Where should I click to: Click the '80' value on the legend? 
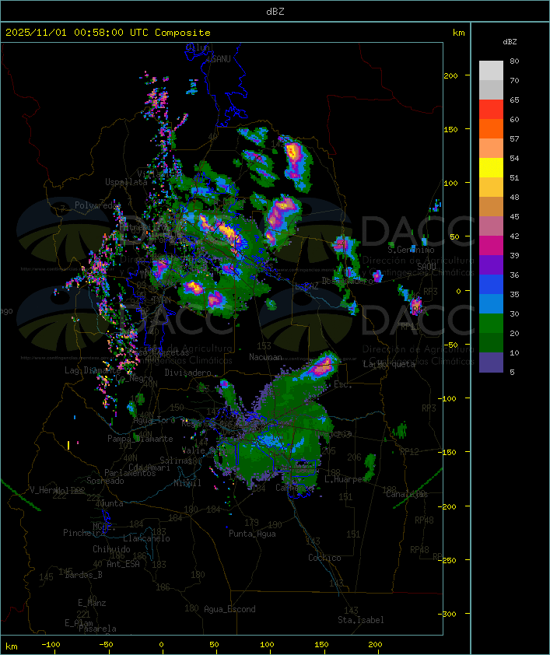point(514,61)
